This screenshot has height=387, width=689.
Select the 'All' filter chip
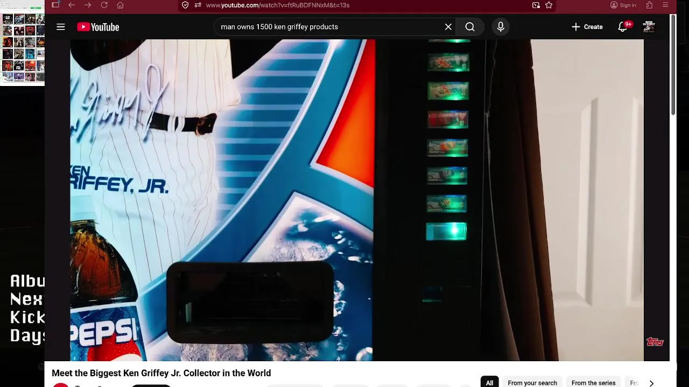[489, 383]
